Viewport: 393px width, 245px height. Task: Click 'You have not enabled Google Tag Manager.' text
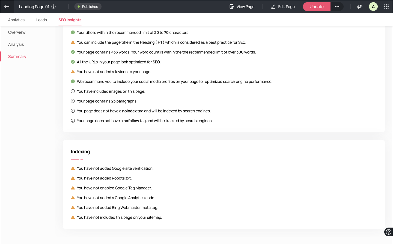pos(114,188)
